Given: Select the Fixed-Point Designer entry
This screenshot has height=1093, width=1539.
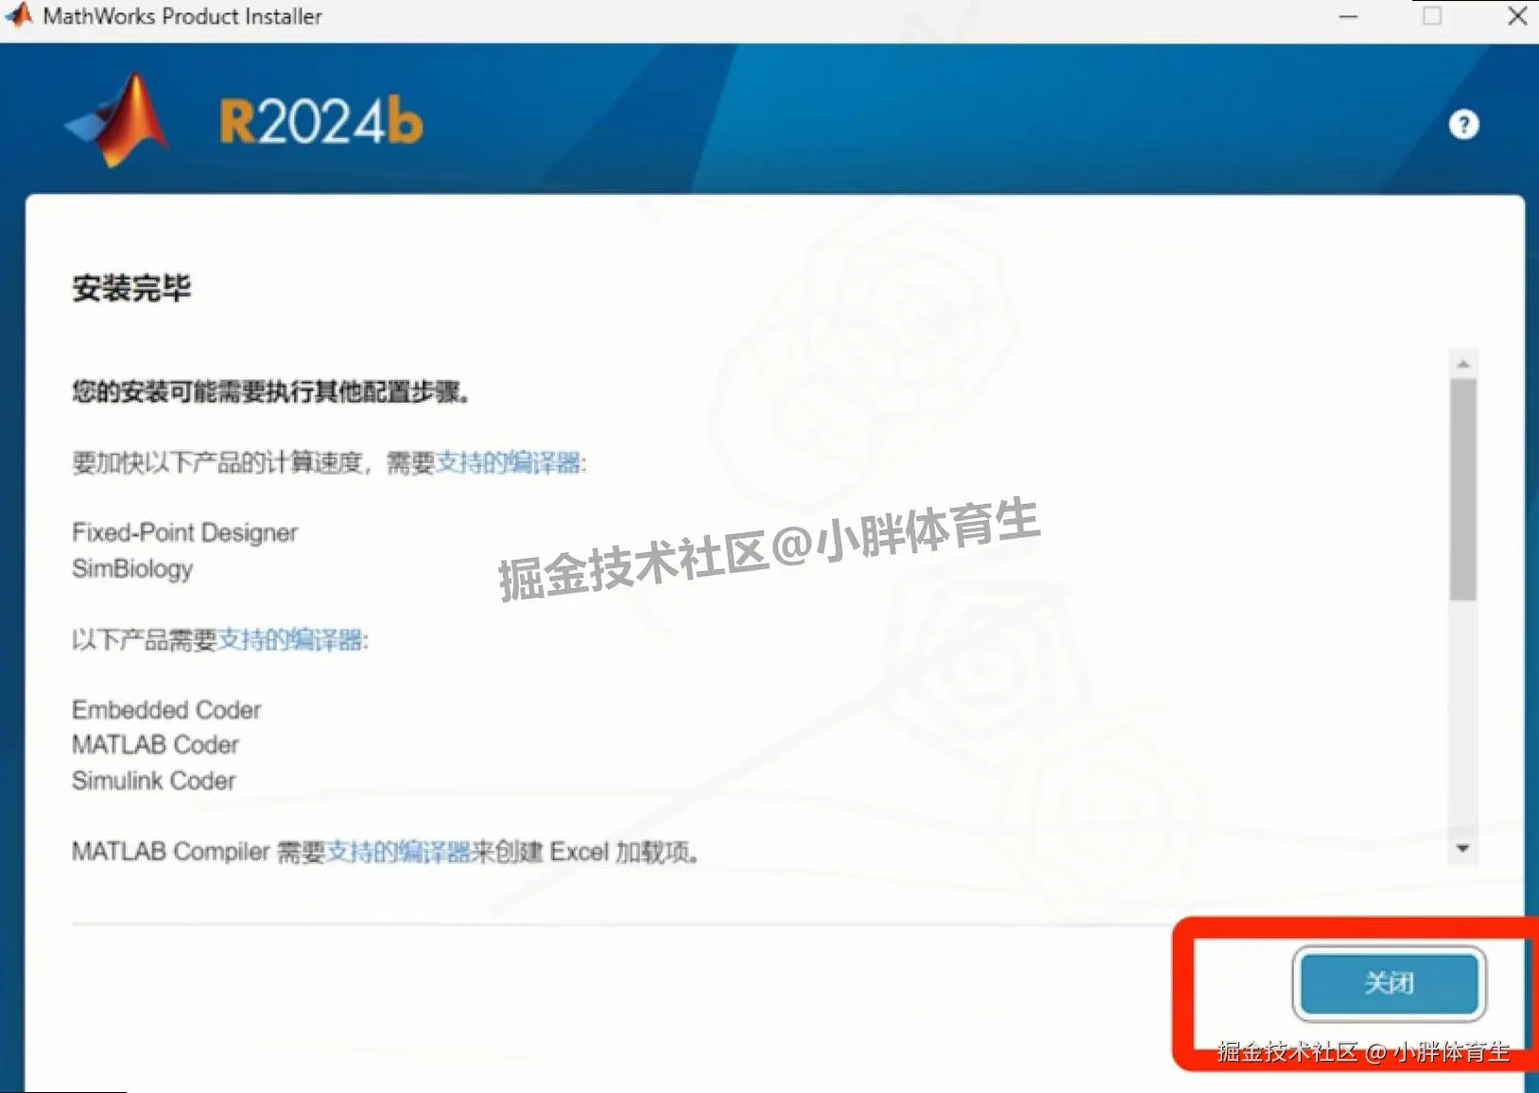Looking at the screenshot, I should (183, 532).
